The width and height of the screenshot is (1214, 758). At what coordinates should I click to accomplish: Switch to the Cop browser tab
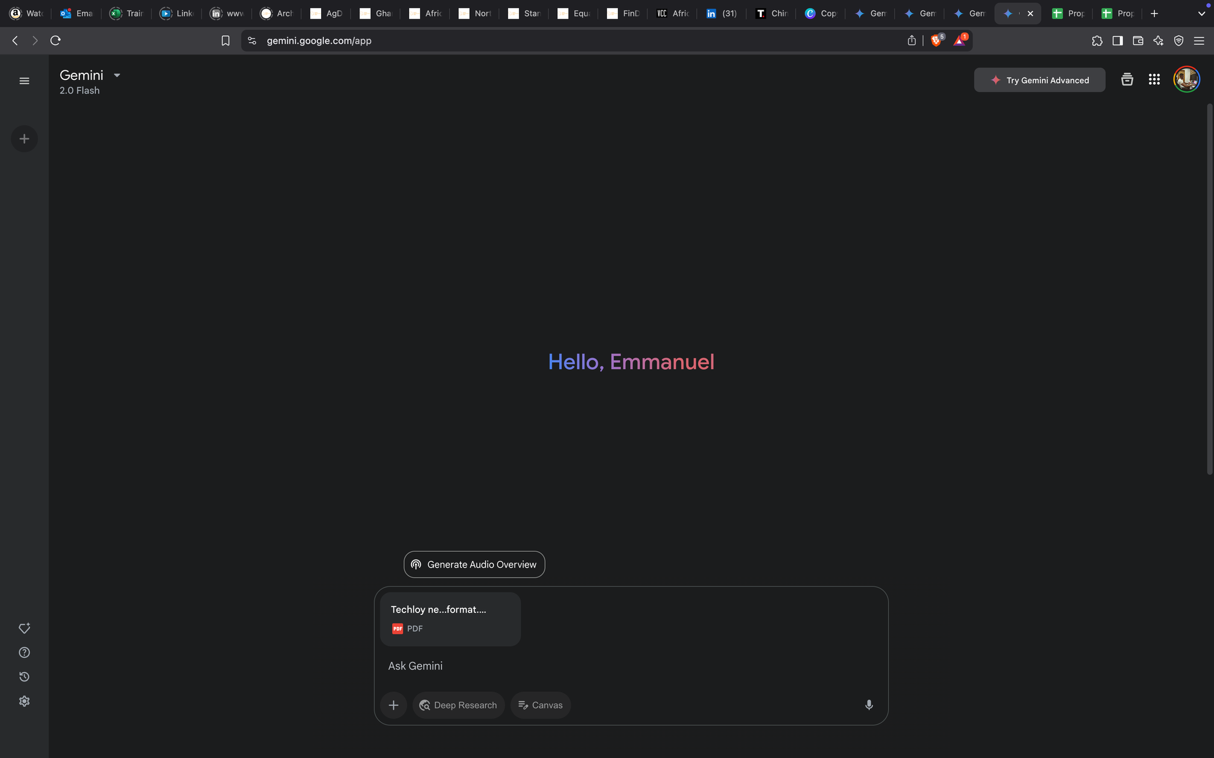821,13
